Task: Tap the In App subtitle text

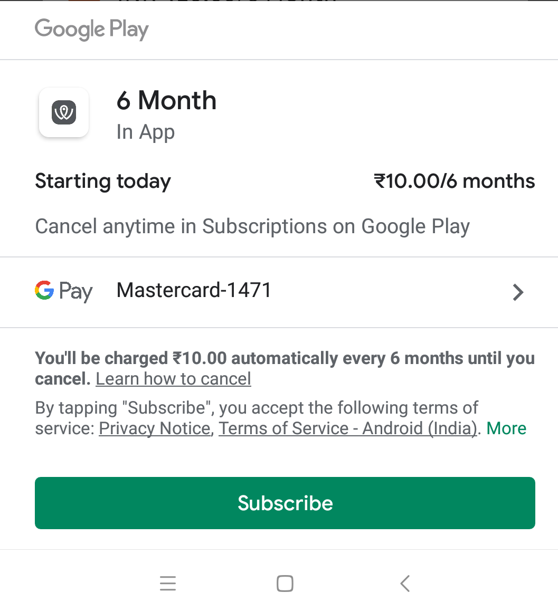Action: click(x=146, y=132)
